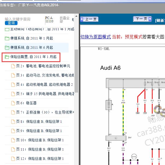Open 页 12: 保险丝座 B, 保险丝架 1
This screenshot has height=165, width=165.
[x=40, y=158]
